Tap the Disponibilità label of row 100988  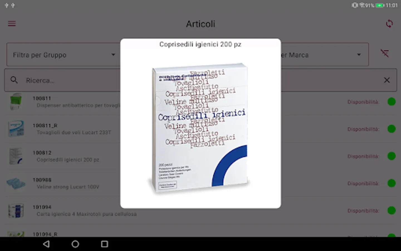click(x=363, y=184)
